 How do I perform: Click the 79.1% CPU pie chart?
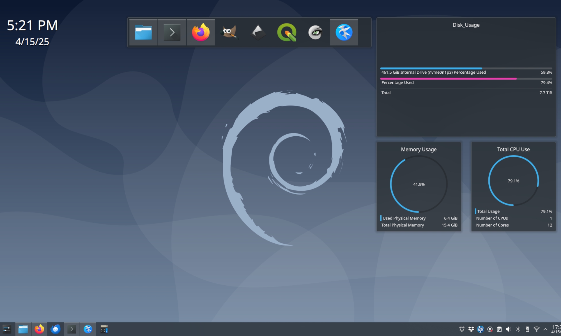[x=513, y=181]
